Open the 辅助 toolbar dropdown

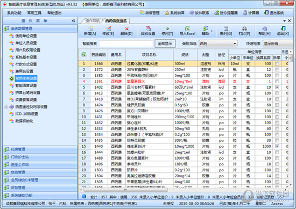[212, 31]
